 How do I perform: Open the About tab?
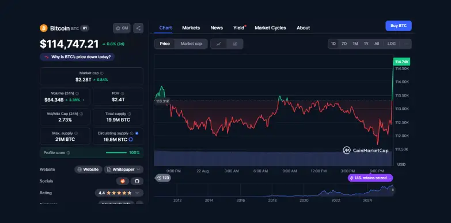303,28
